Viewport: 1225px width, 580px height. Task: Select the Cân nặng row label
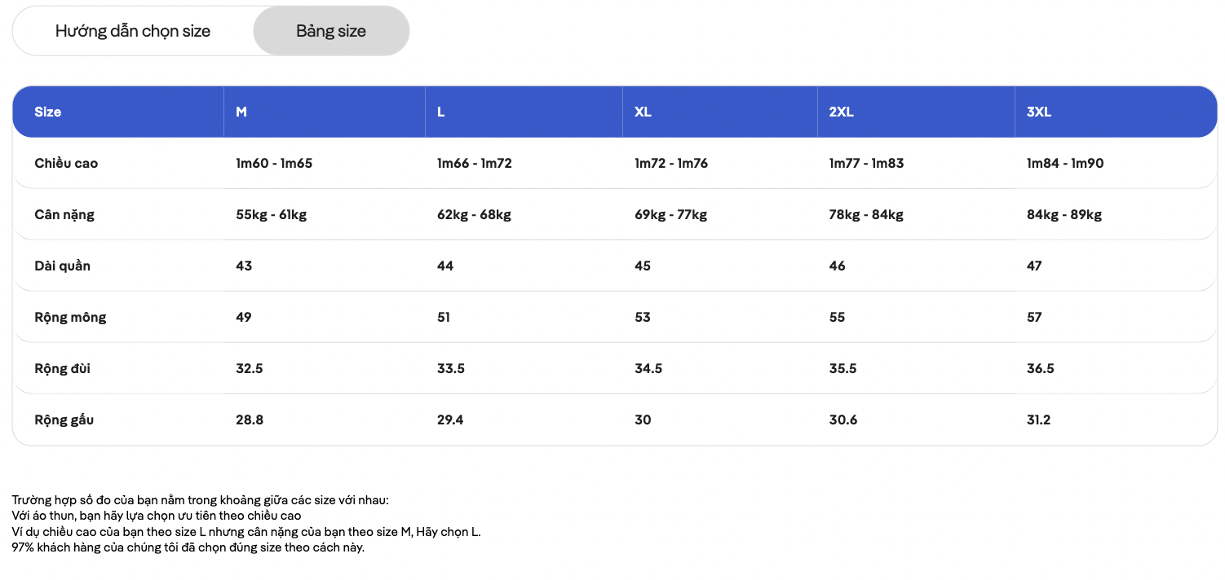click(x=64, y=214)
